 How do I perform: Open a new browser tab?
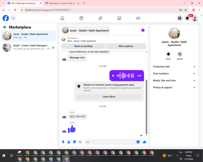click(x=84, y=3)
